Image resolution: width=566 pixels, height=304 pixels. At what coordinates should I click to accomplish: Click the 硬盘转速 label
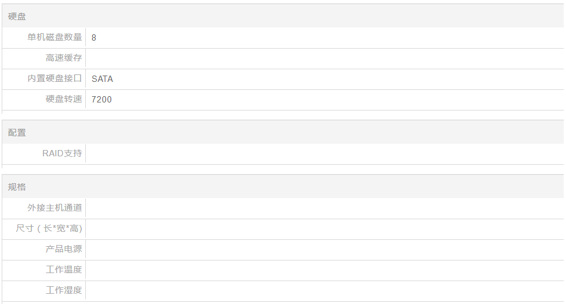pyautogui.click(x=64, y=99)
